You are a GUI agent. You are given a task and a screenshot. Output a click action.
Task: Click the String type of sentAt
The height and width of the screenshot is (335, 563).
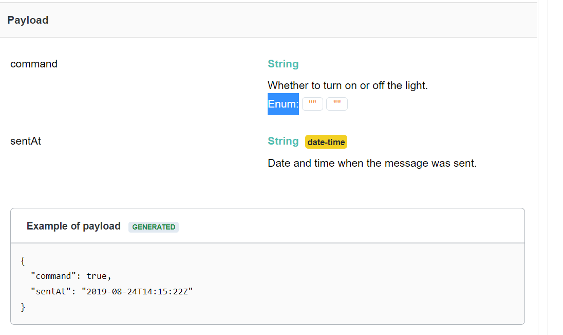pyautogui.click(x=283, y=141)
